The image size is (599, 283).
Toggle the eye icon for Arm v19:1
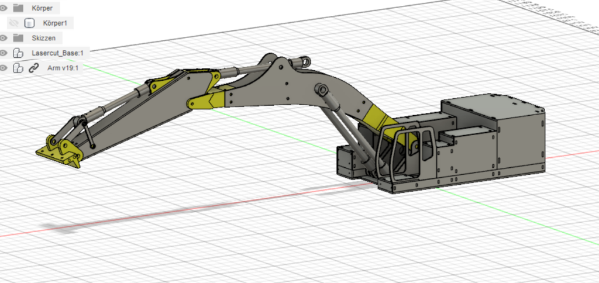click(4, 68)
